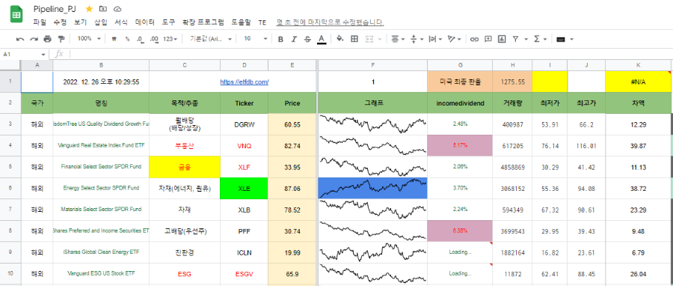Increase decimal places (.00)
Viewport: 673px width, 286px height.
click(x=155, y=39)
